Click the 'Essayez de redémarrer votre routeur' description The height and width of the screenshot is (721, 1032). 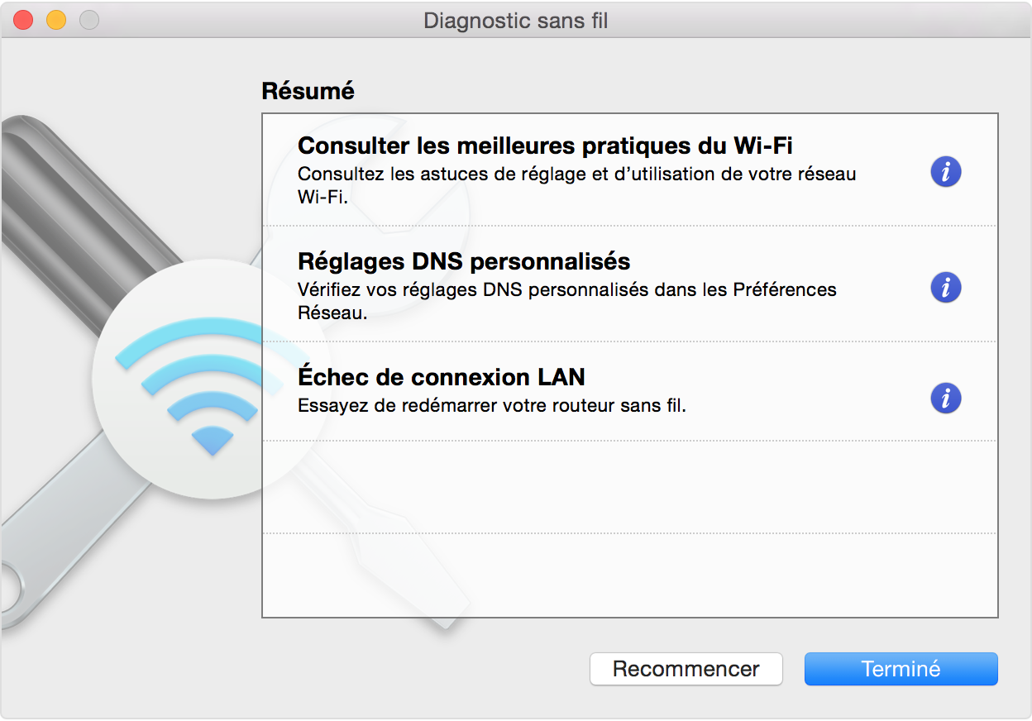pos(492,406)
